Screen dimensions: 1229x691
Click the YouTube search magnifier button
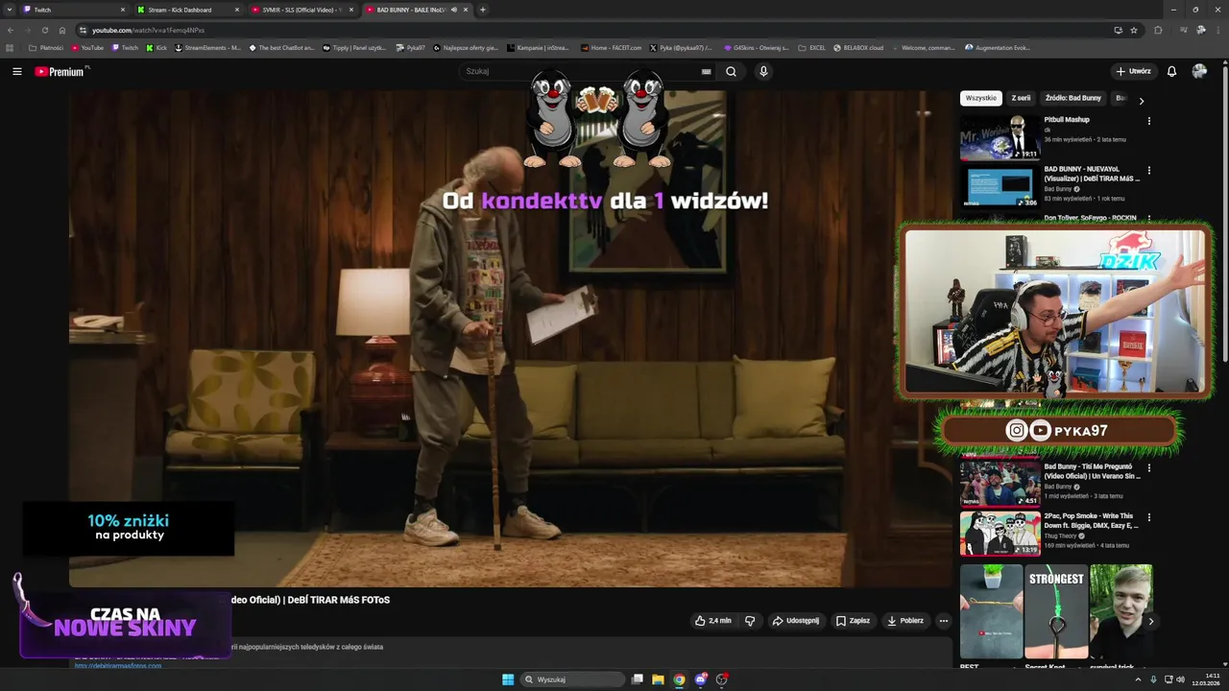[x=731, y=71]
